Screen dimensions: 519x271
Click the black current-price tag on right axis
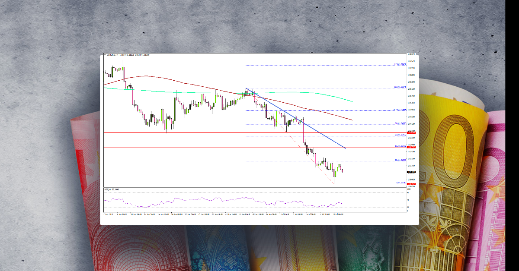tap(411, 172)
